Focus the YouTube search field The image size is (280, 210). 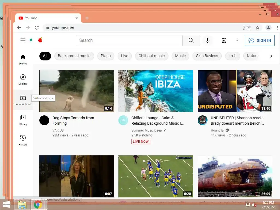(129, 40)
